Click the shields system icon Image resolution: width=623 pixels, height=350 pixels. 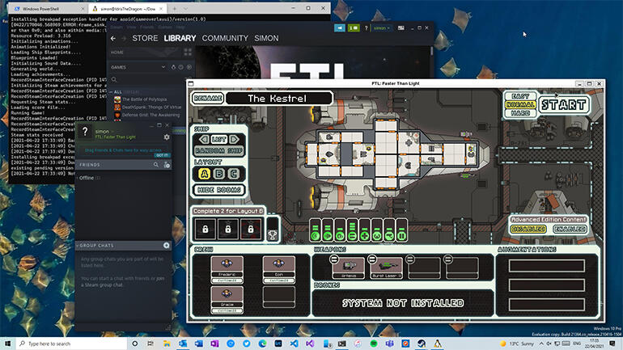click(x=315, y=235)
